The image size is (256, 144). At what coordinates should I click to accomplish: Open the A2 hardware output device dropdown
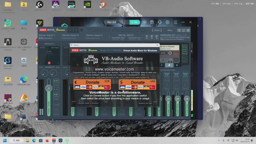pyautogui.click(x=152, y=37)
